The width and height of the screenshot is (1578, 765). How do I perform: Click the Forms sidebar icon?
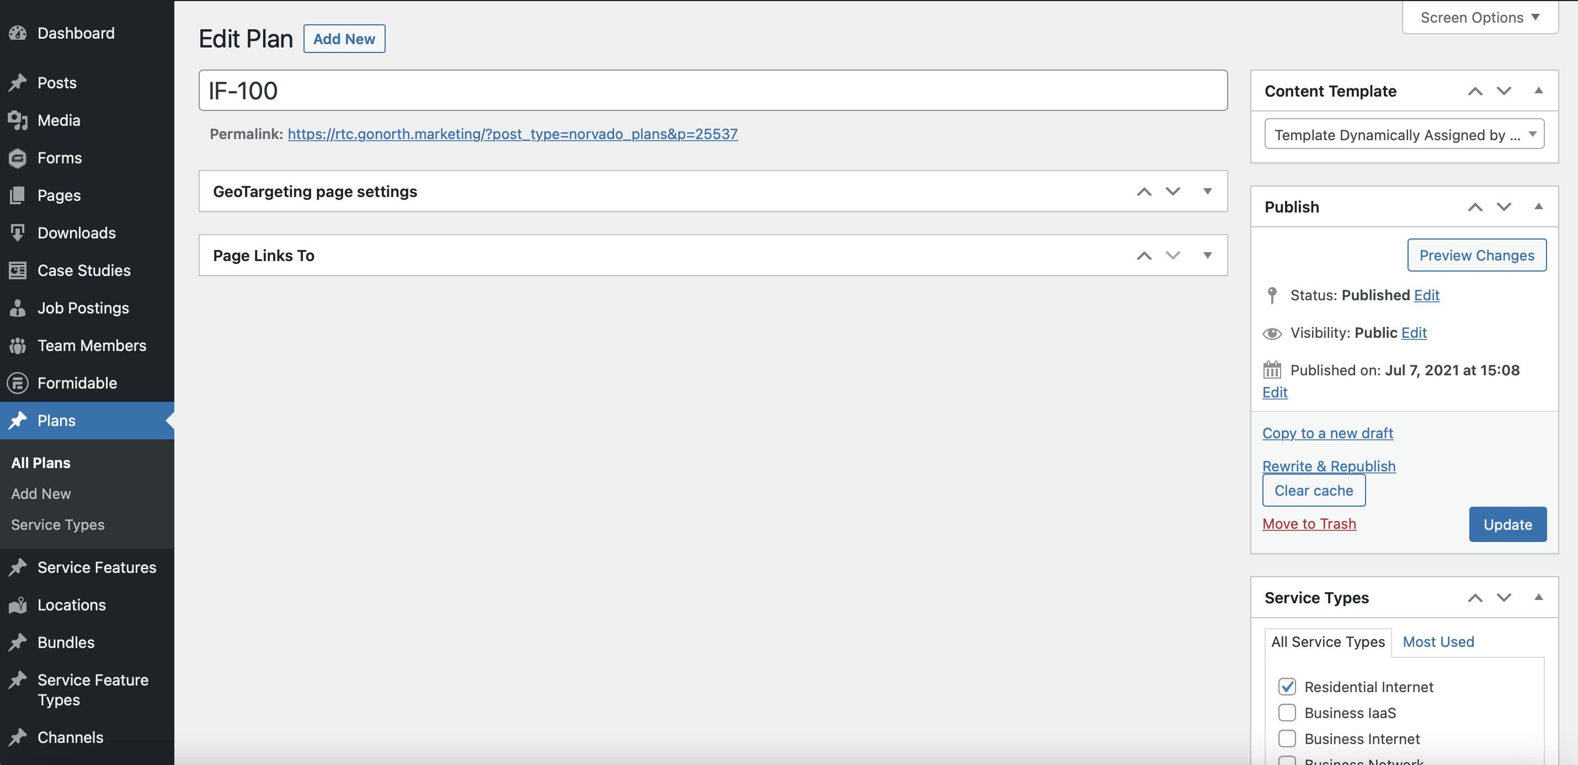point(18,158)
